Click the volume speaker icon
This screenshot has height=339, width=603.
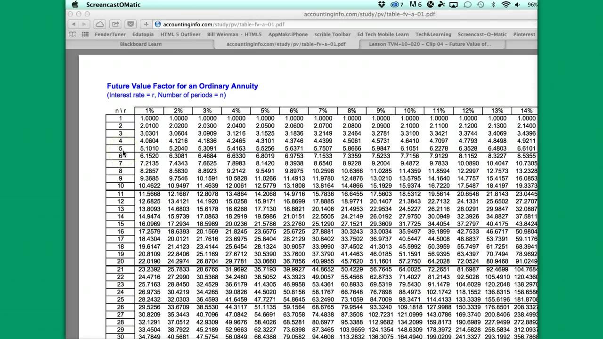point(518,5)
